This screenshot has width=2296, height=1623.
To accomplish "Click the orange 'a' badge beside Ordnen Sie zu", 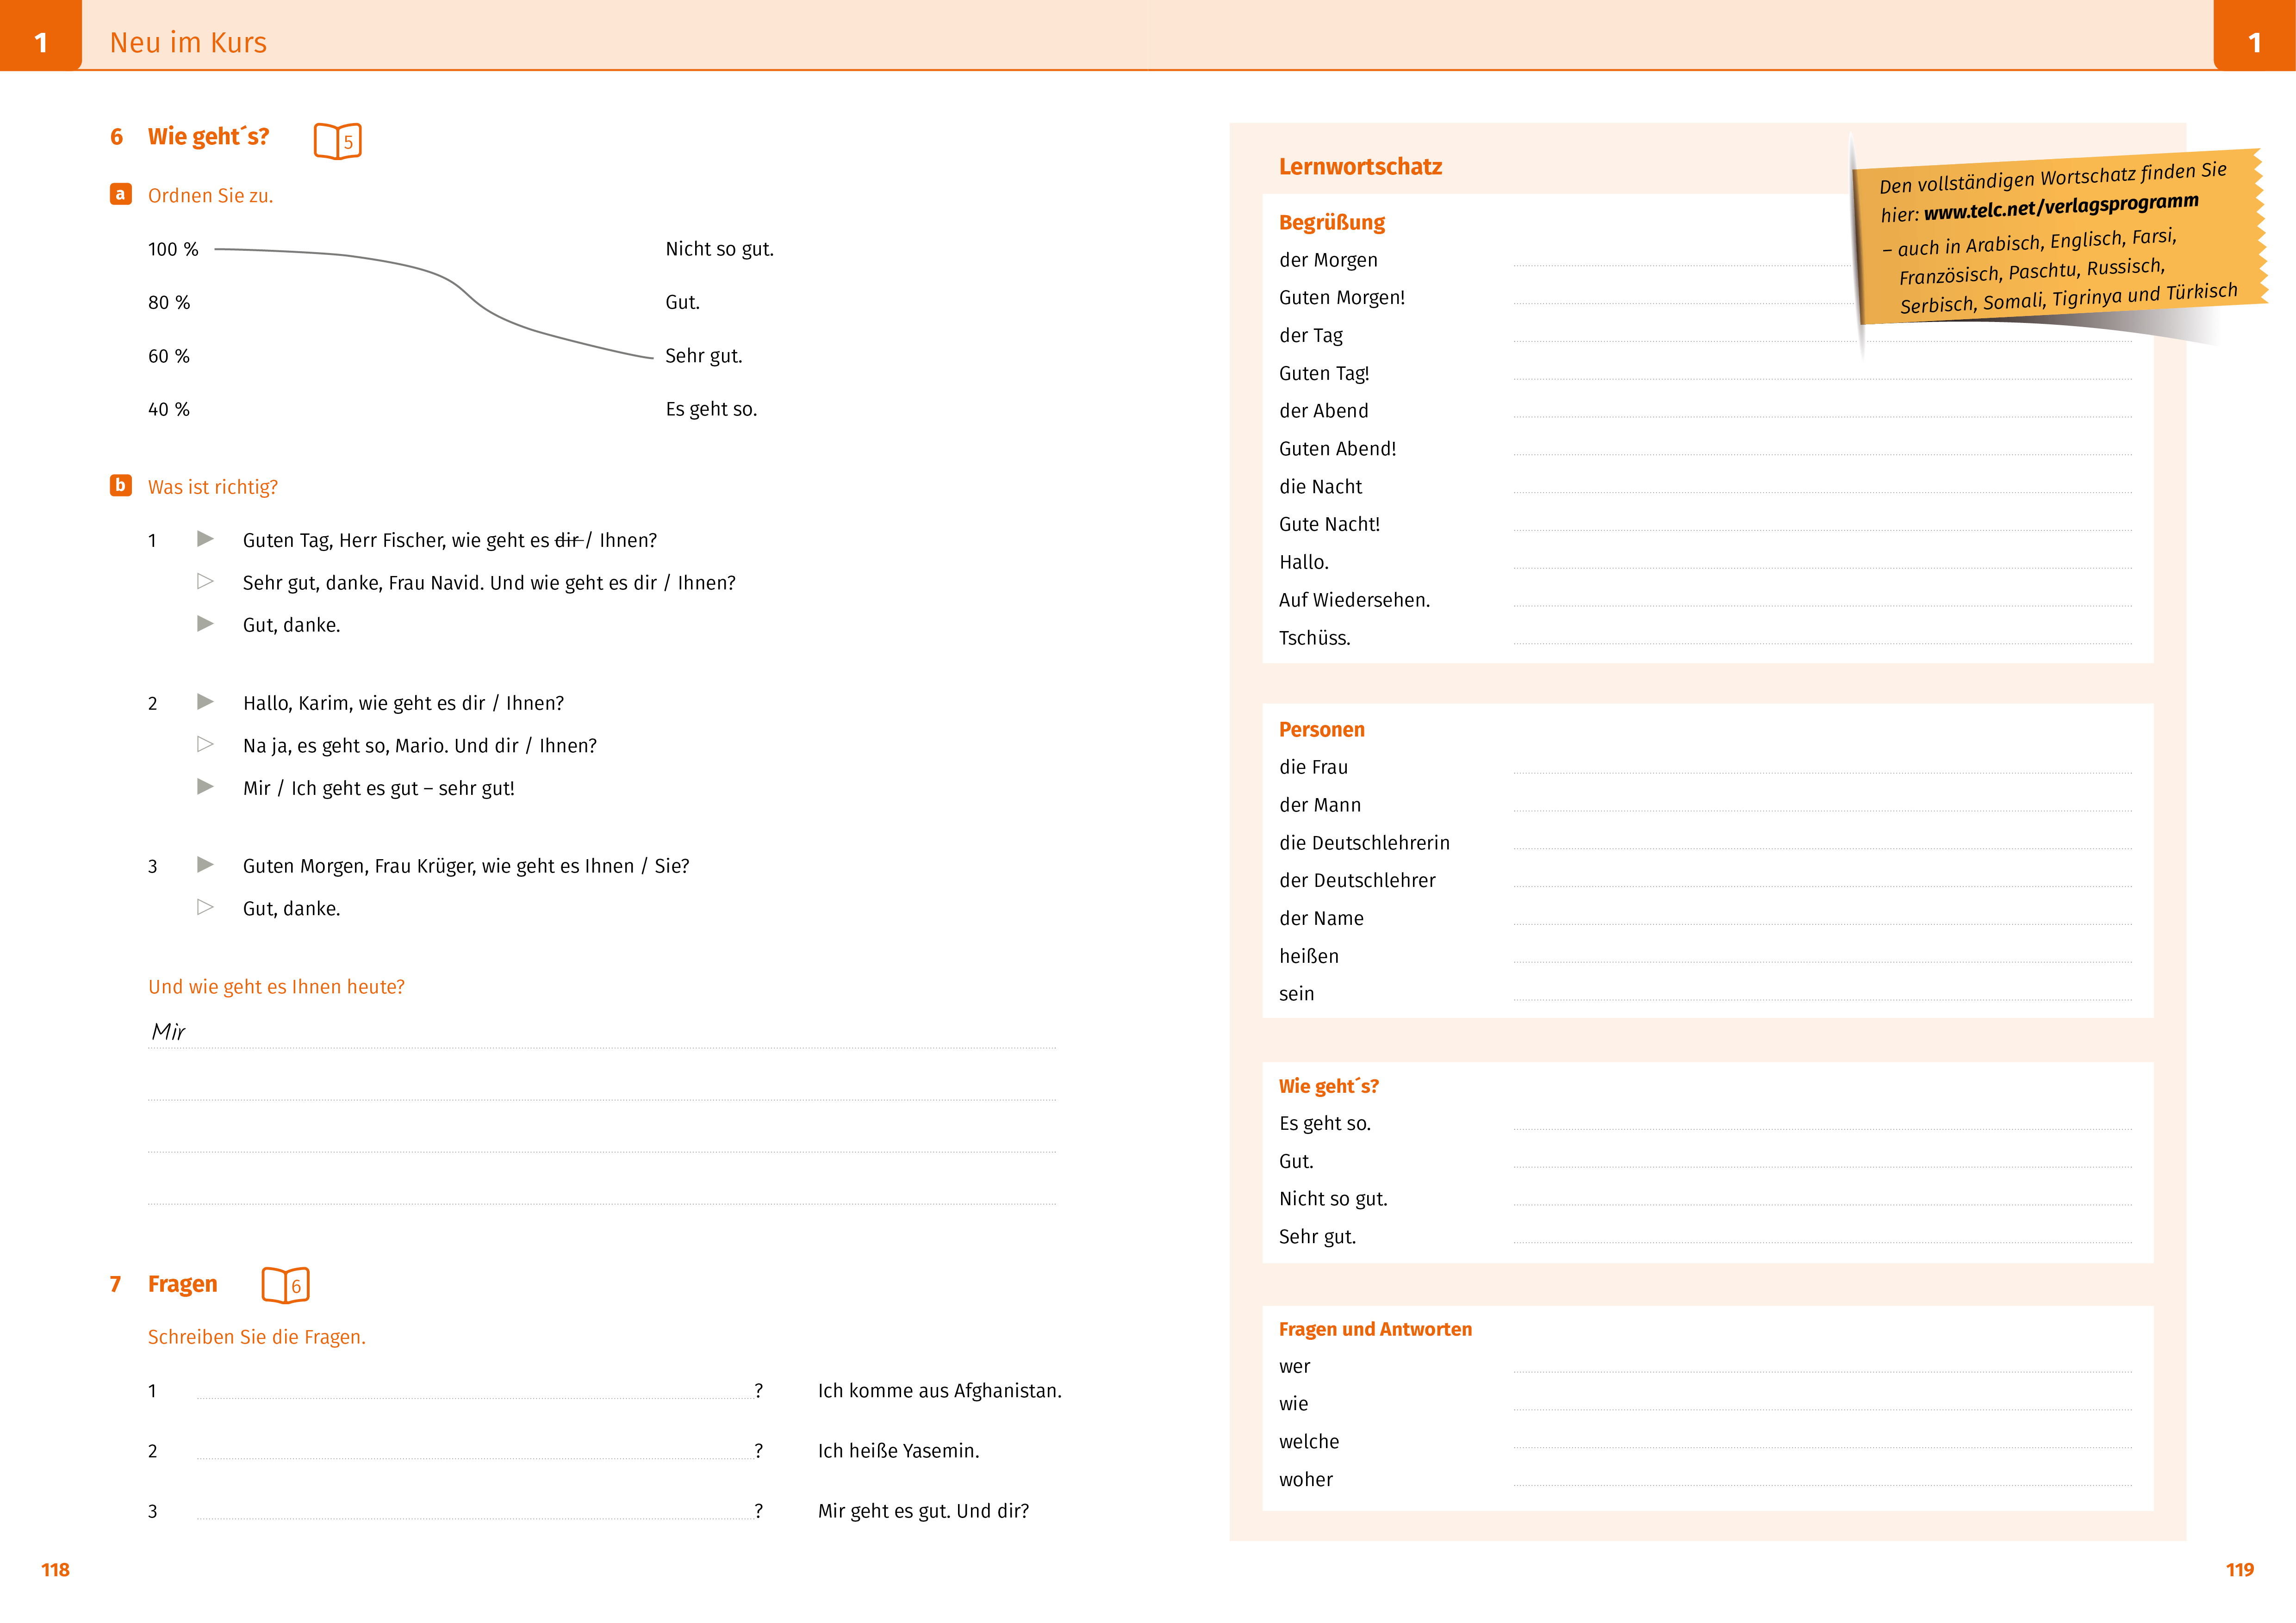I will coord(120,194).
